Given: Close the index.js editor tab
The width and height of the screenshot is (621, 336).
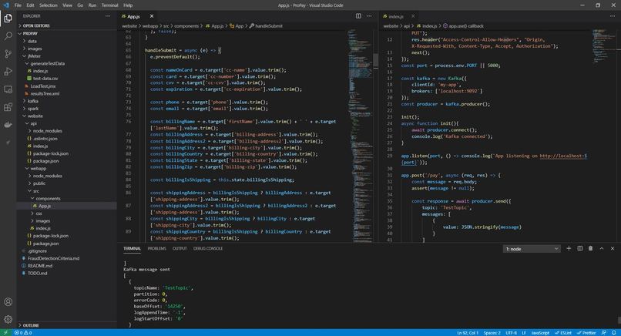Looking at the screenshot, I should [413, 16].
